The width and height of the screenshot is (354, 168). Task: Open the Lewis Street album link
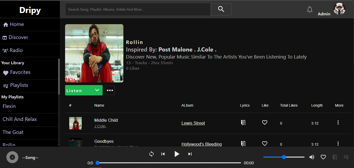193,123
